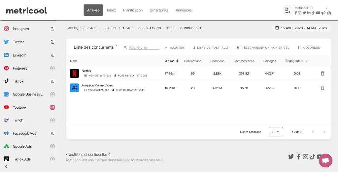Image resolution: width=338 pixels, height=172 pixels.
Task: Expand the Metricool FR account dropdown
Action: (326, 8)
